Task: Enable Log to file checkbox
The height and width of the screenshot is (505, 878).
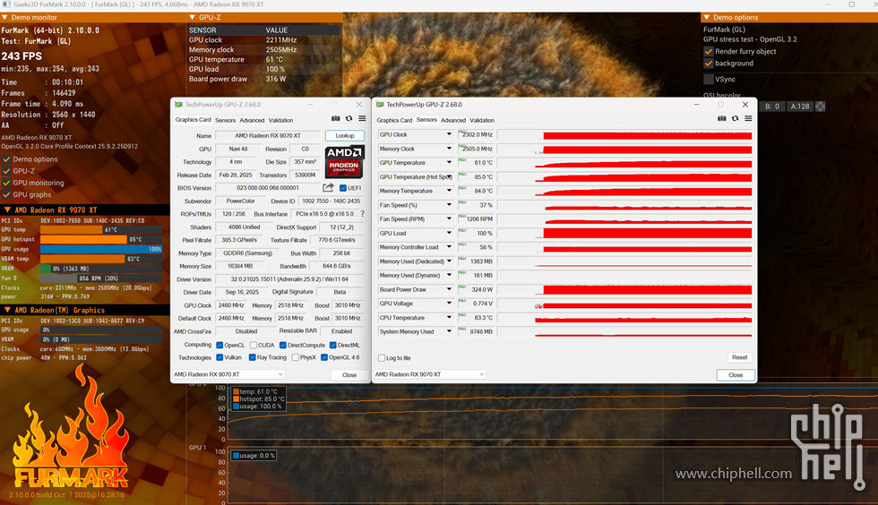Action: coord(382,358)
